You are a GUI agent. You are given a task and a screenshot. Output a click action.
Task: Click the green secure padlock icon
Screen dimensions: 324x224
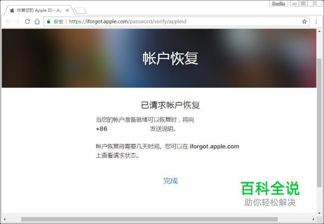tap(48, 21)
